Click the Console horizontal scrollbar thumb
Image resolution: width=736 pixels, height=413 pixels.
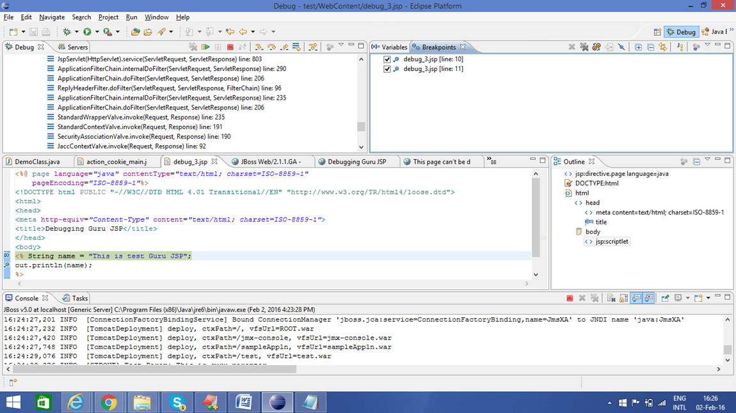tap(154, 369)
